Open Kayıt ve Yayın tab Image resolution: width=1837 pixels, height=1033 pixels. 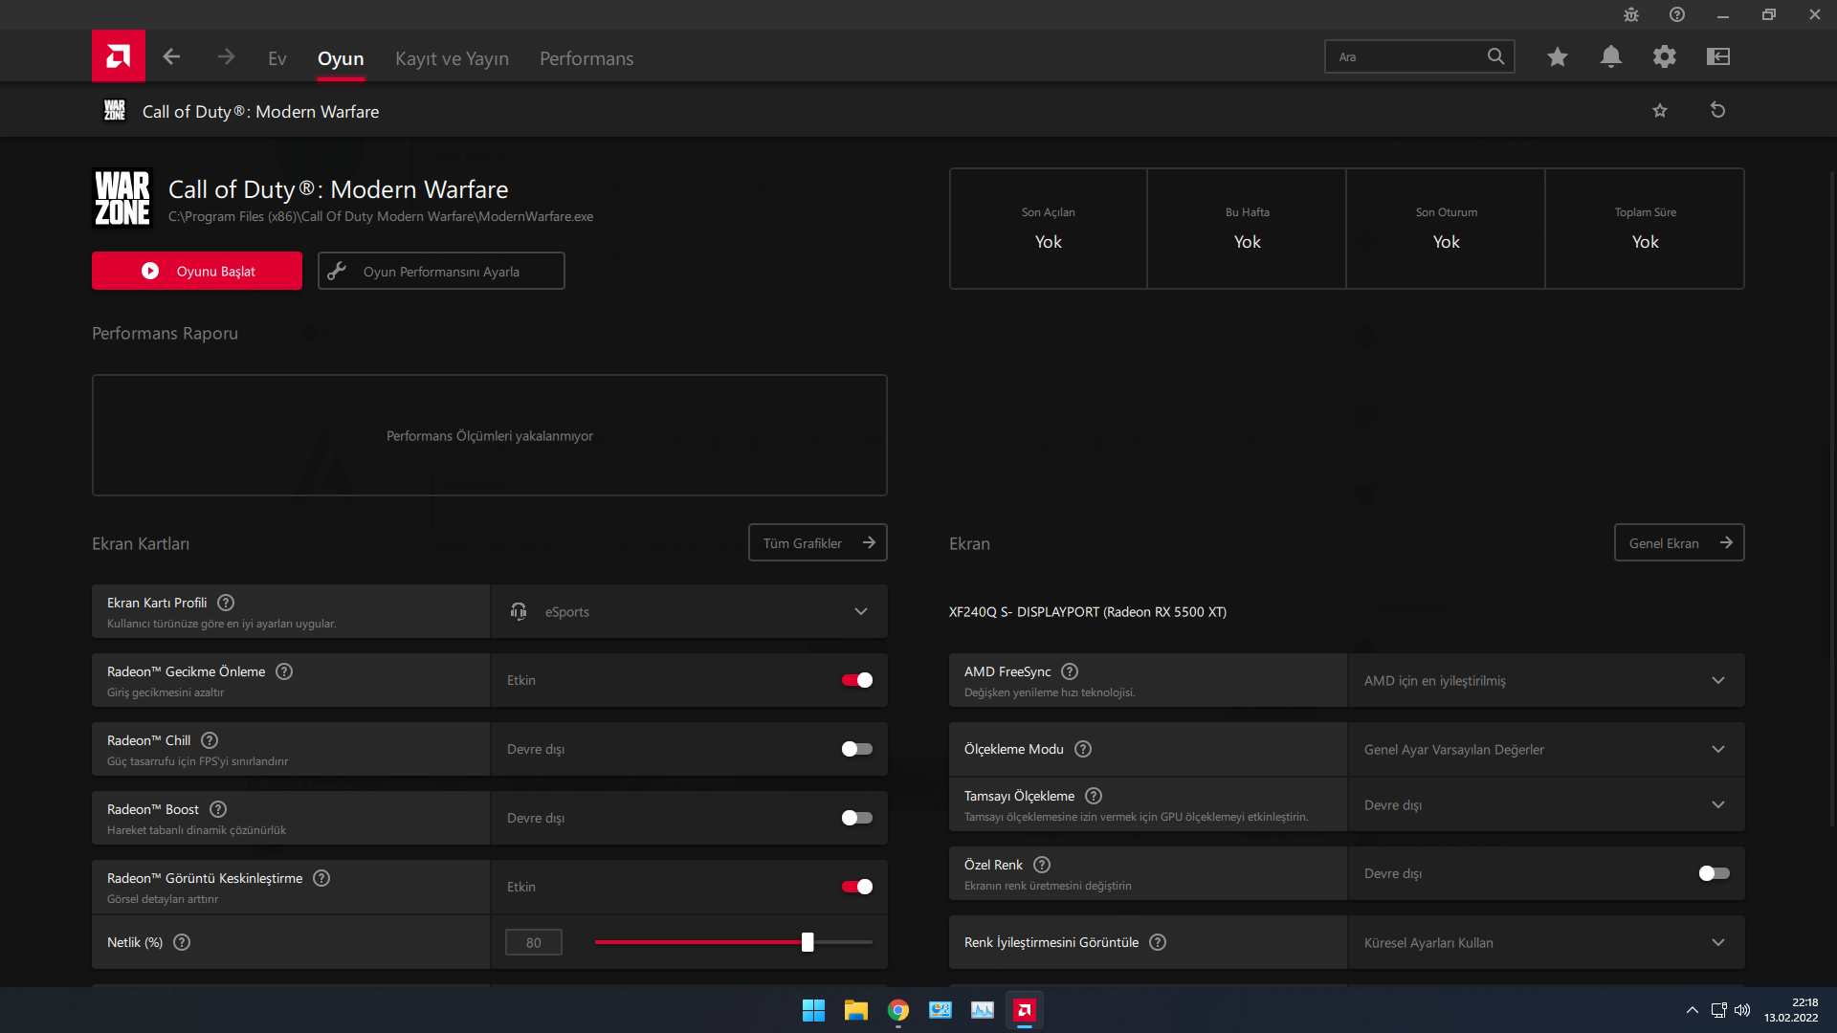click(452, 58)
